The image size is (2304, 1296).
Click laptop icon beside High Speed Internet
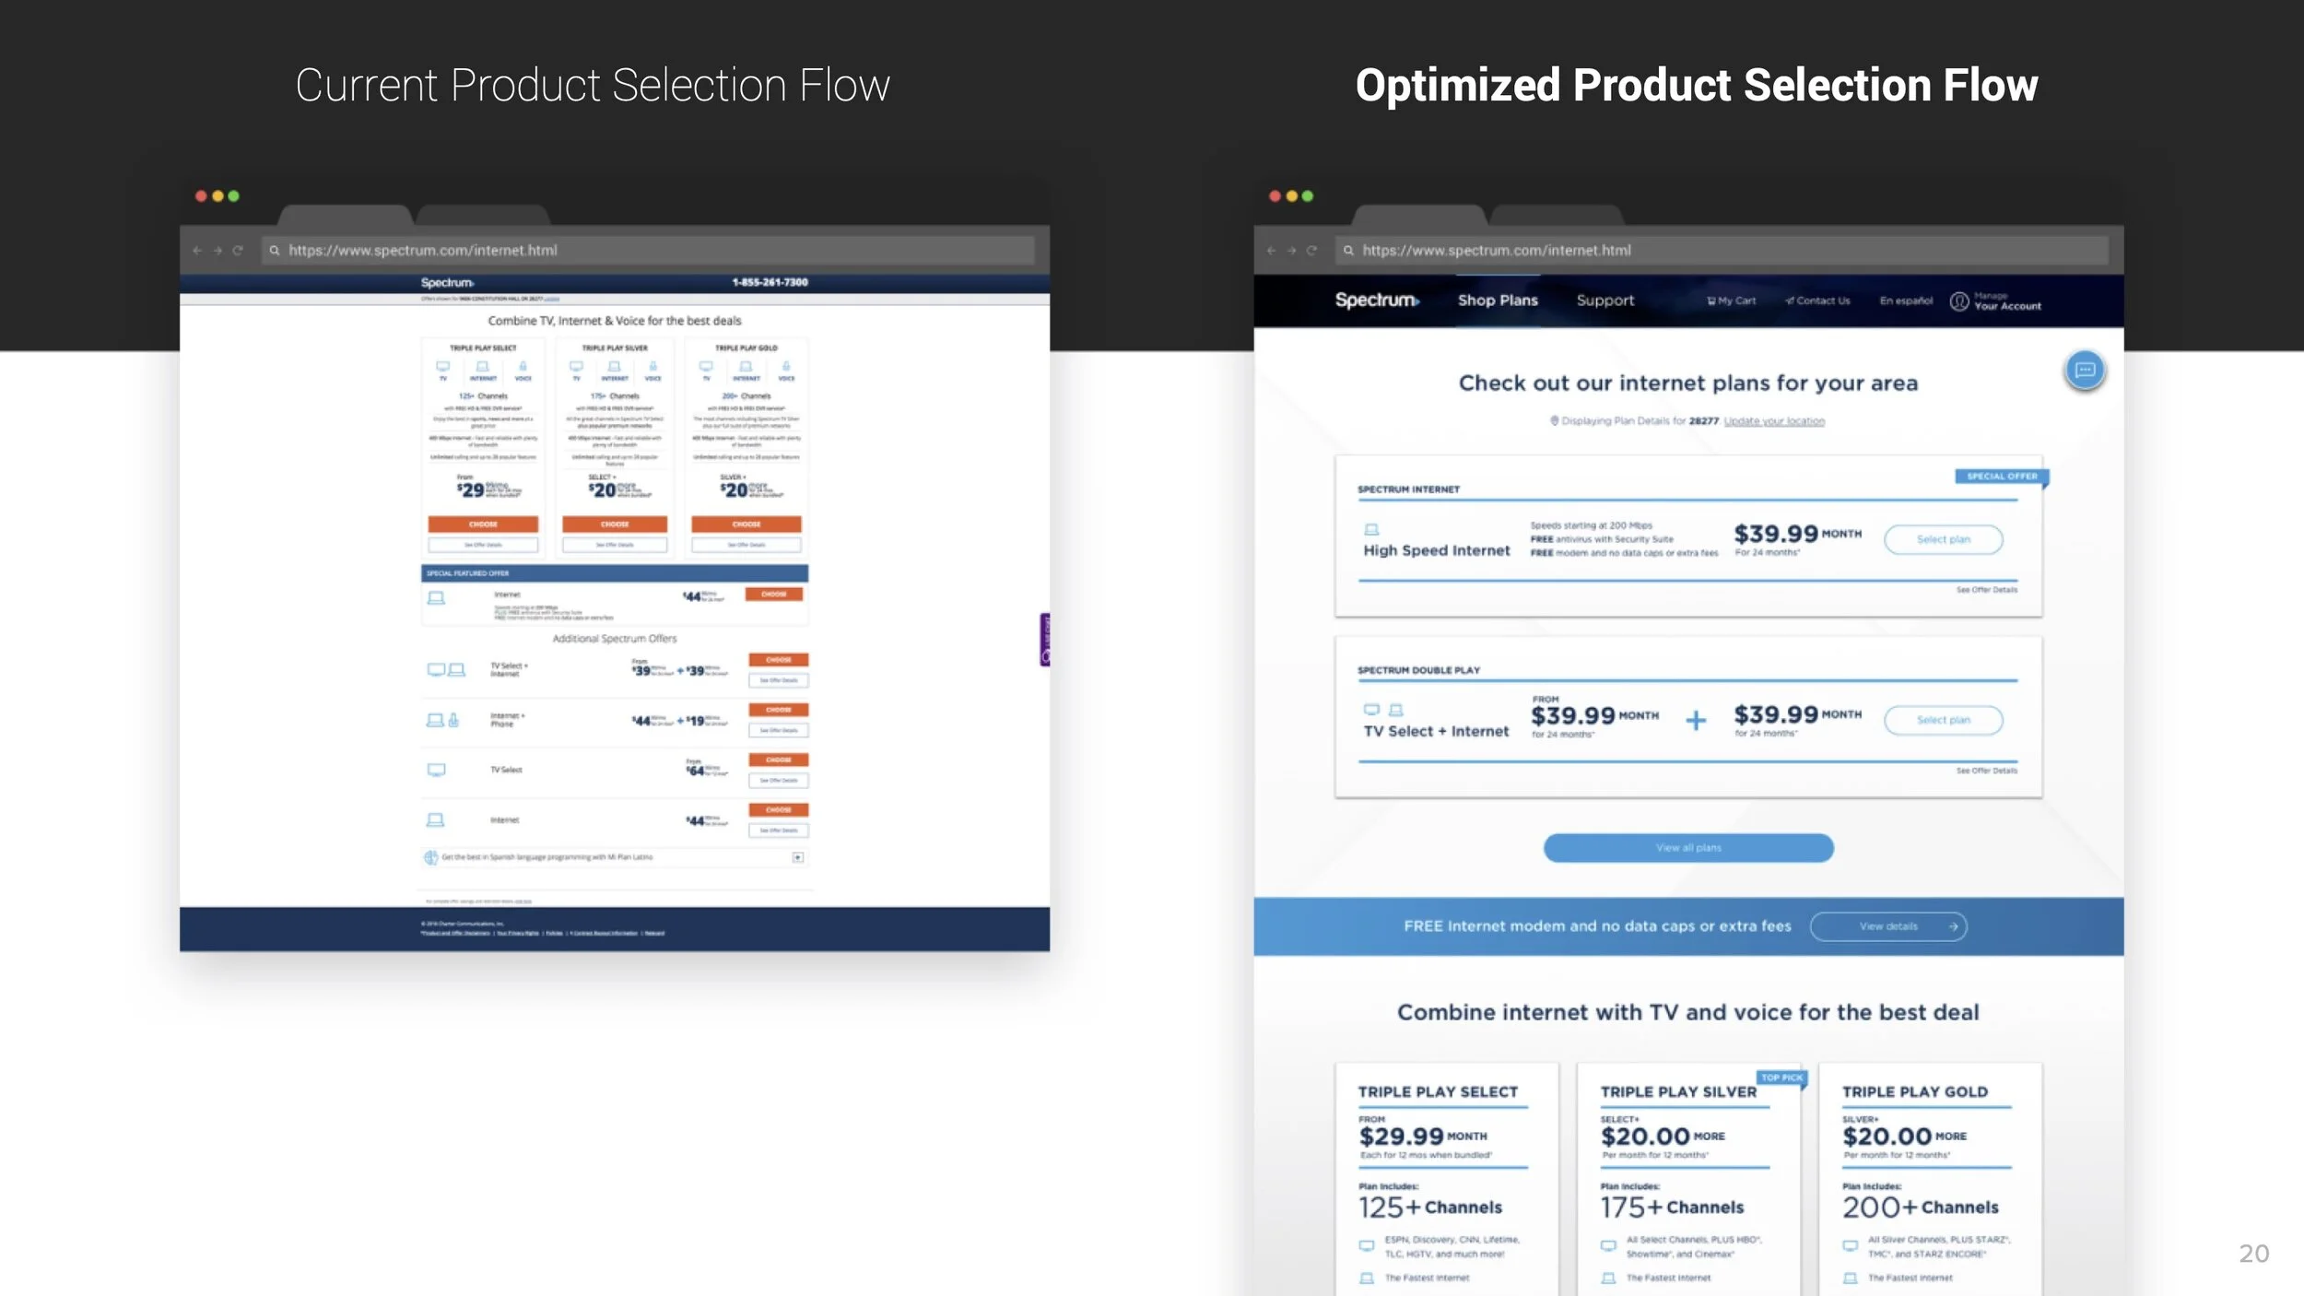point(1371,529)
